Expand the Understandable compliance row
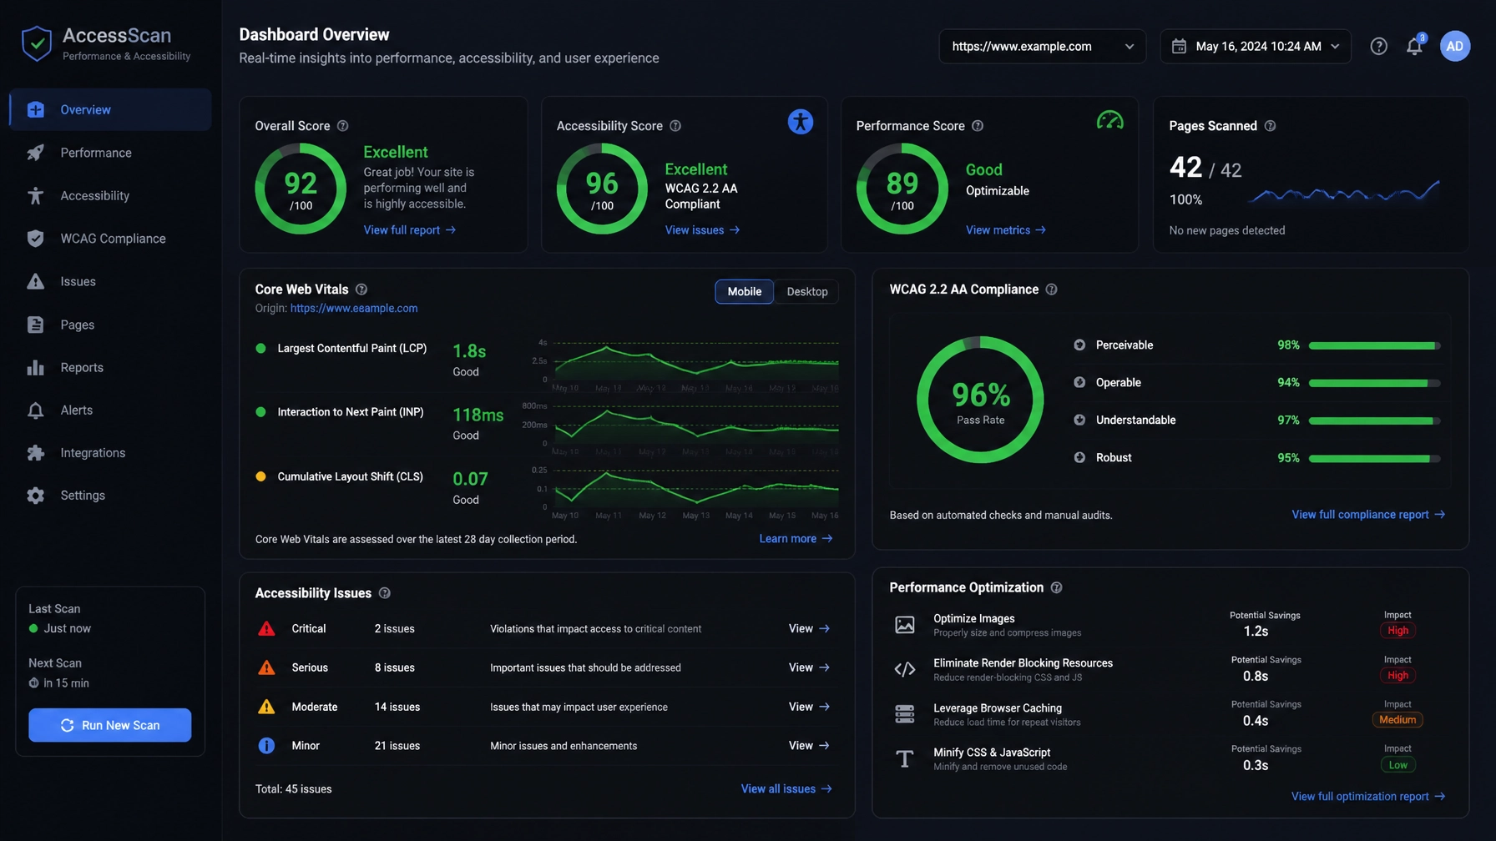This screenshot has width=1496, height=841. pyautogui.click(x=1079, y=420)
